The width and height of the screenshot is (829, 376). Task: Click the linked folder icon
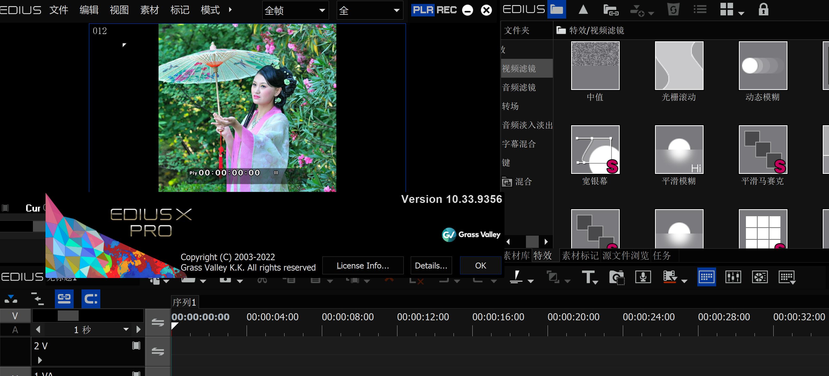[611, 10]
